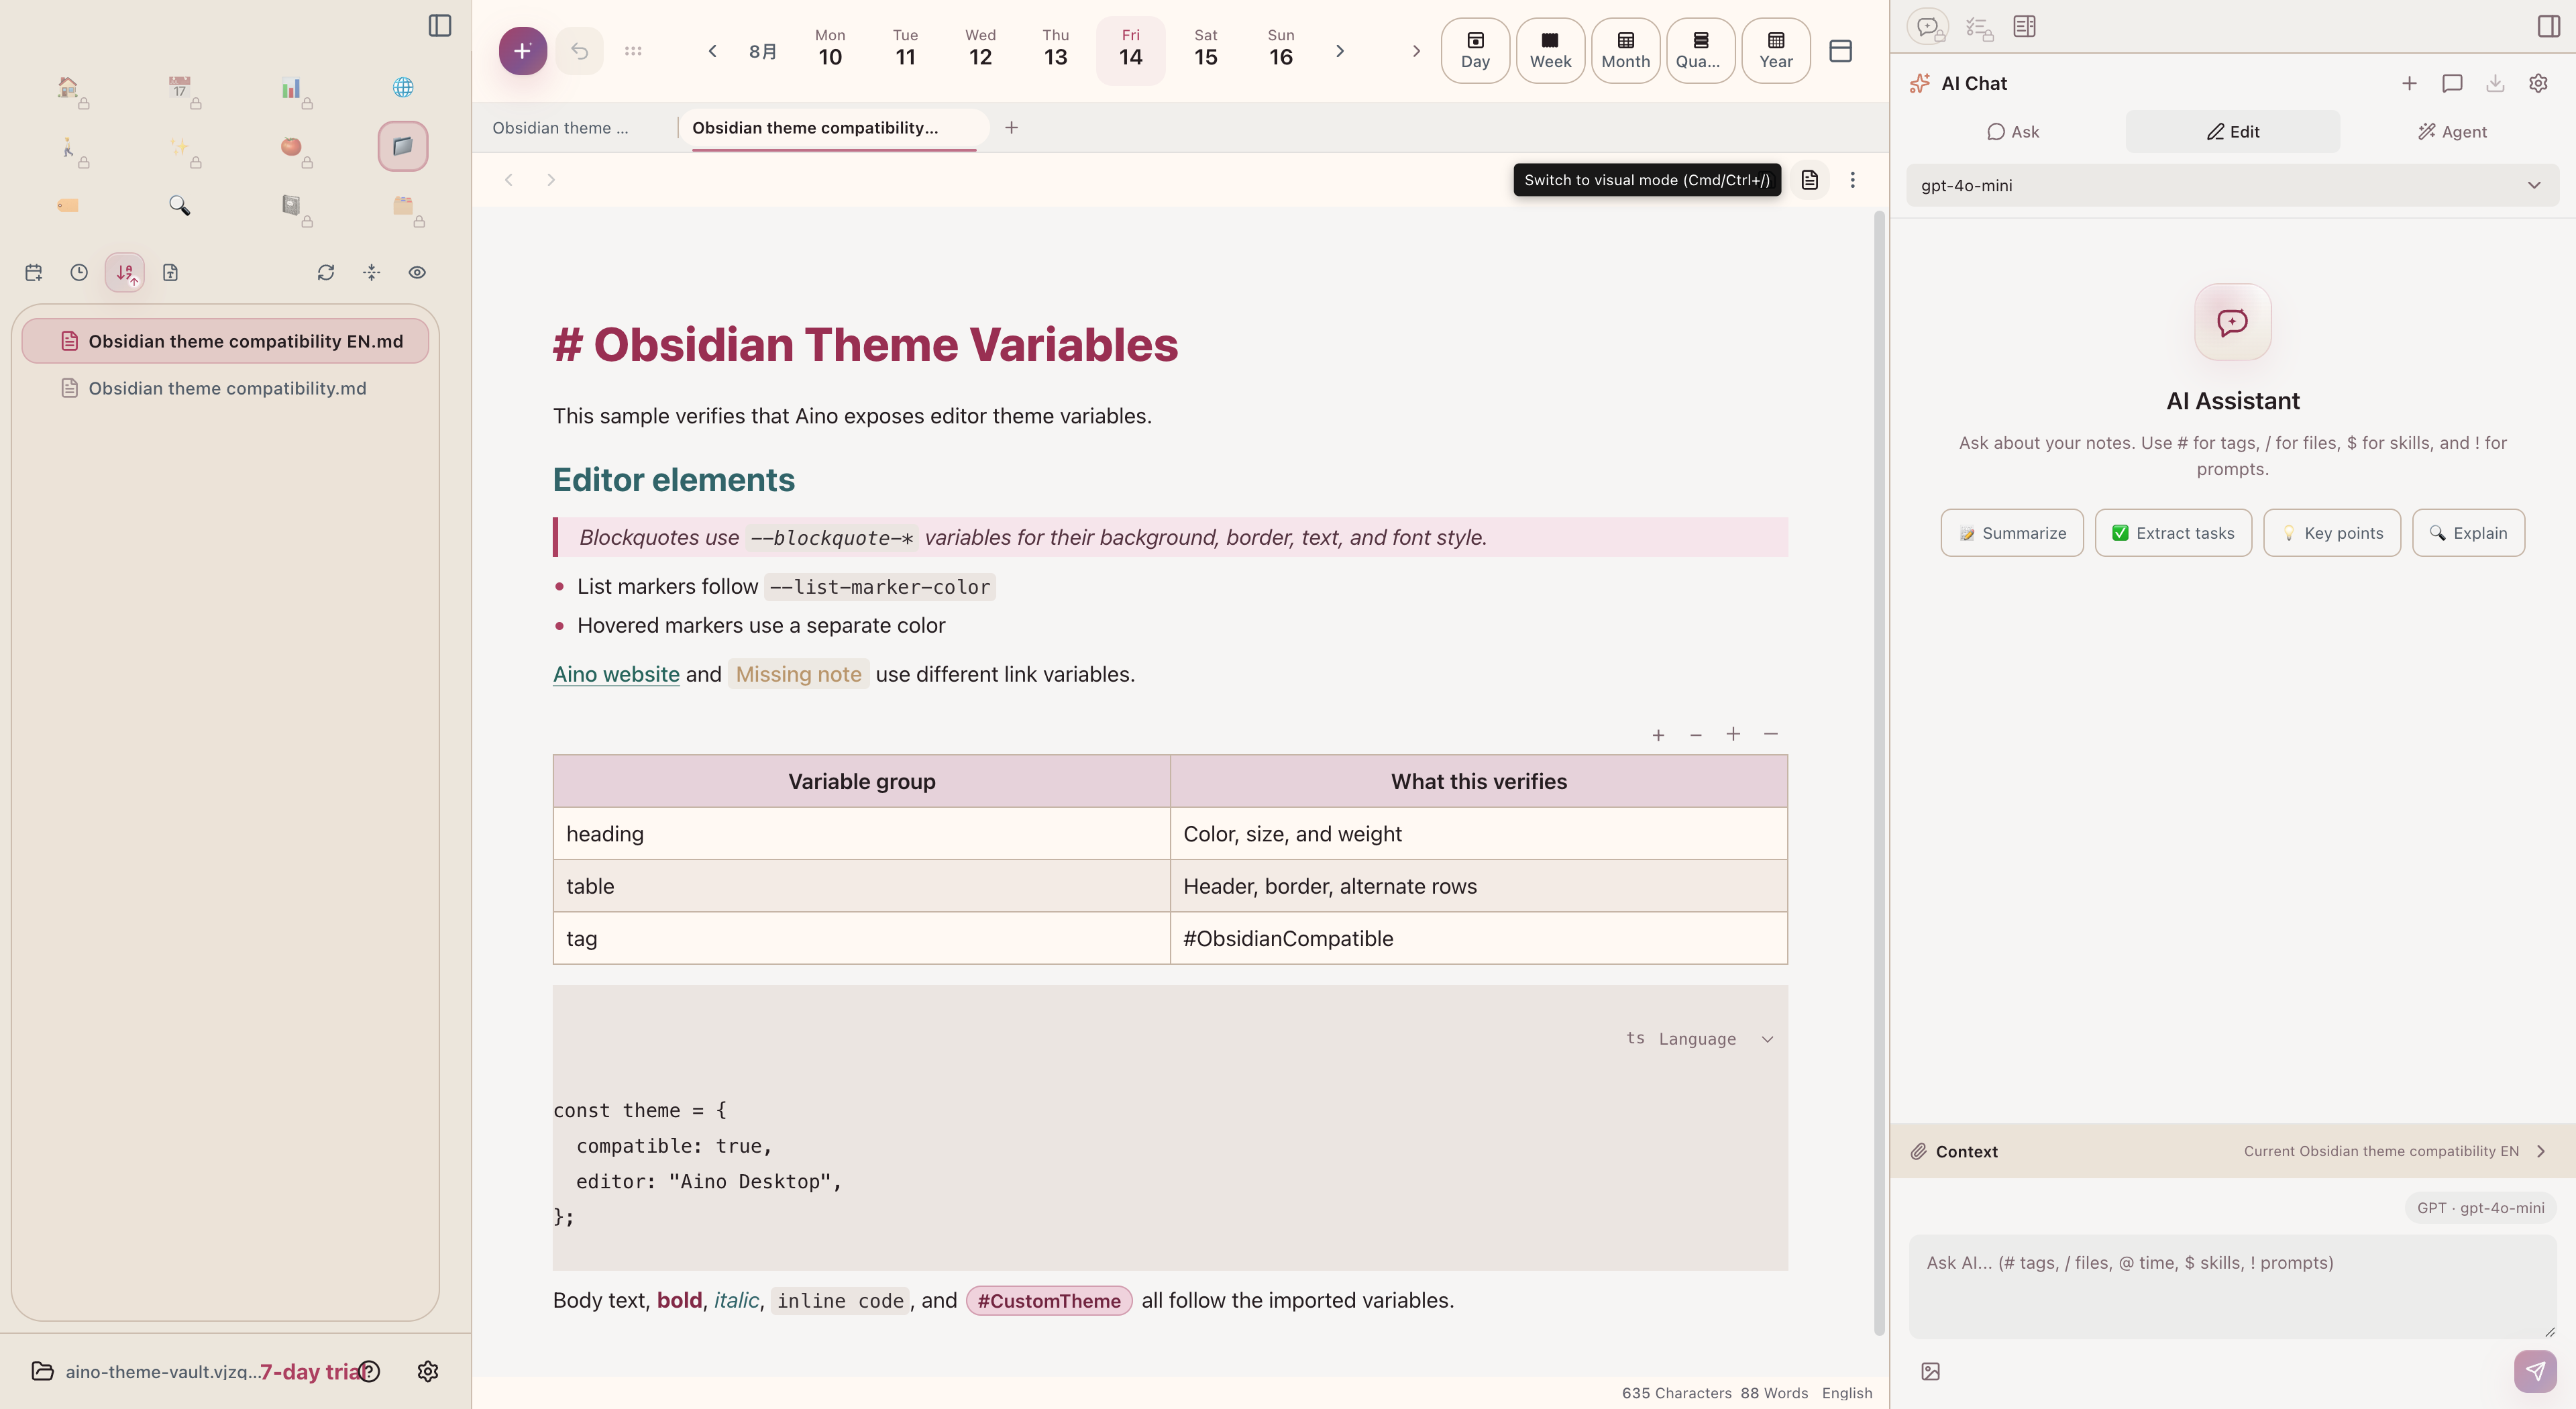Refresh the file list

[326, 272]
